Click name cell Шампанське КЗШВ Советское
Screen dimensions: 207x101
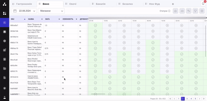(35, 37)
